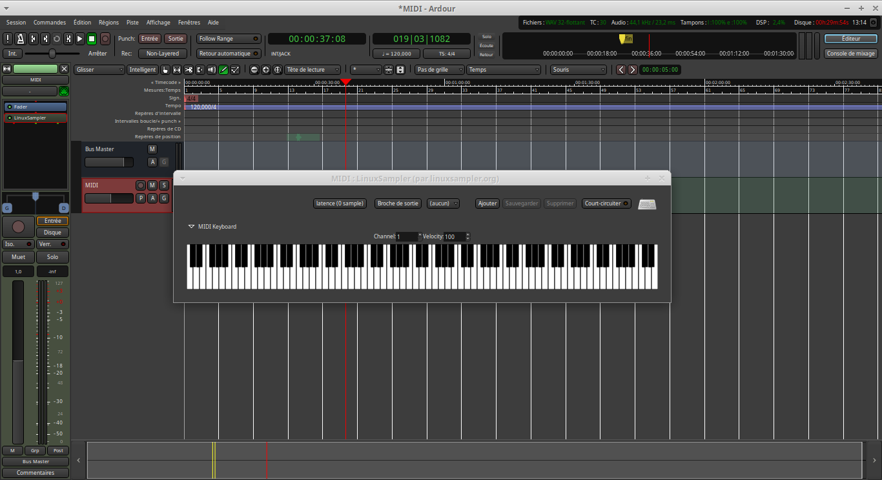
Task: Enable Retour automatique toggle
Action: (x=229, y=54)
